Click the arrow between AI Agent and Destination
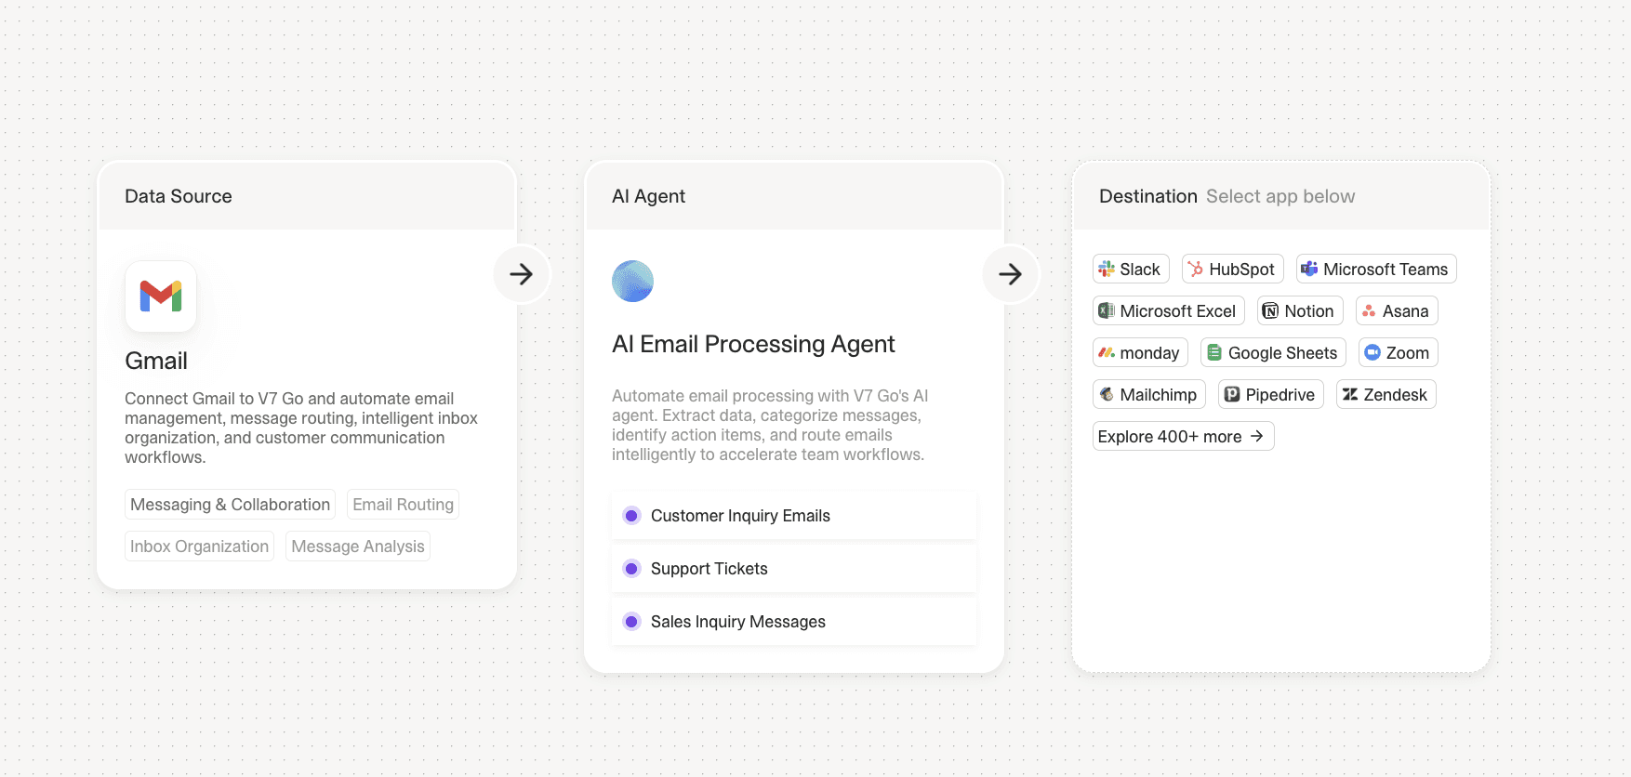Image resolution: width=1631 pixels, height=777 pixels. (x=1011, y=274)
